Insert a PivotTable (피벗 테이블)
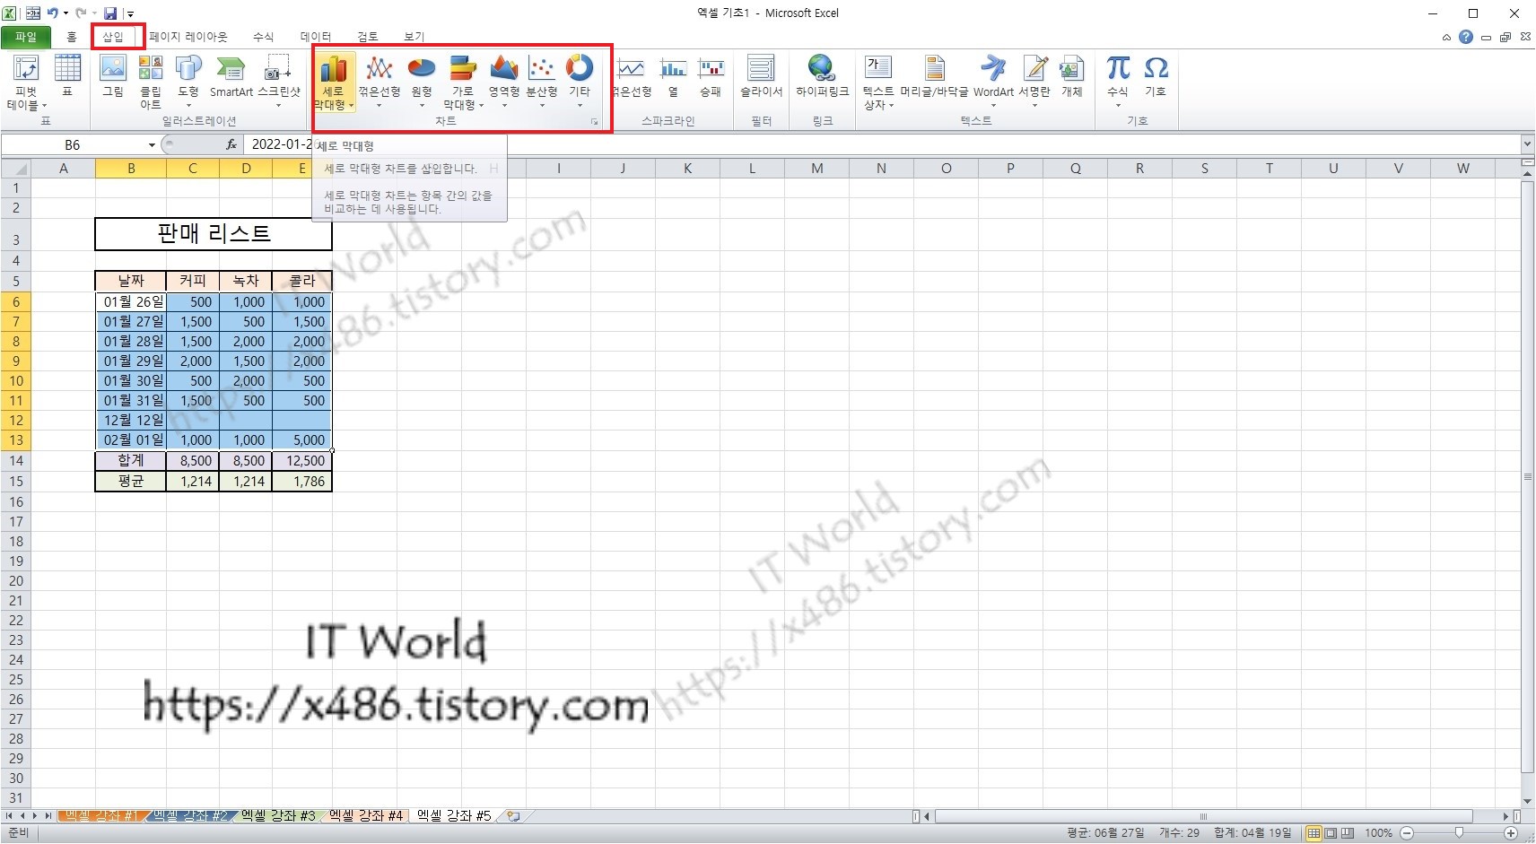Image resolution: width=1536 pixels, height=844 pixels. [26, 82]
